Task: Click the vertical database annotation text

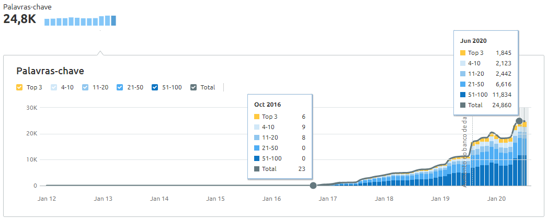Action: point(464,152)
